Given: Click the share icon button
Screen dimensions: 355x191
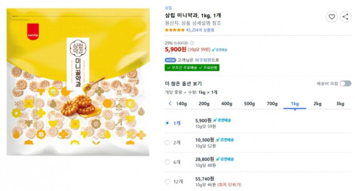Looking at the screenshot, I should 345,17.
